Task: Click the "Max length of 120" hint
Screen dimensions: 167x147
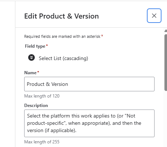Action: (42, 96)
